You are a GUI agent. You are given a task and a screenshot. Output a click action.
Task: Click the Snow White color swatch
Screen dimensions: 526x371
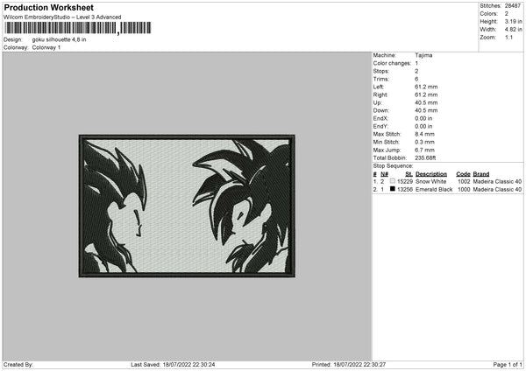[393, 181]
